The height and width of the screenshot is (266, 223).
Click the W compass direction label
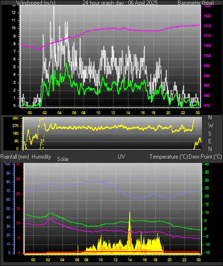(211, 126)
